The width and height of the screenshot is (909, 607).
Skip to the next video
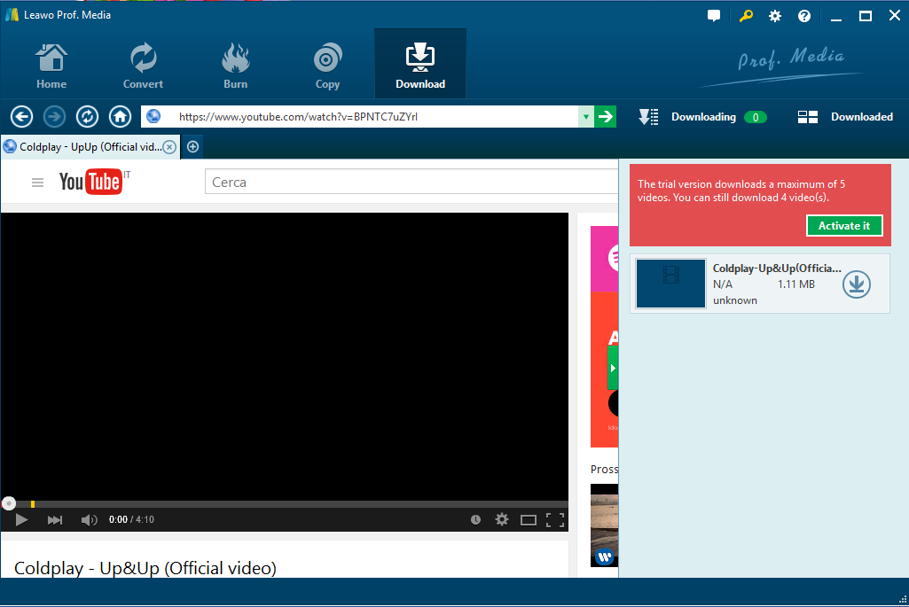click(x=55, y=519)
